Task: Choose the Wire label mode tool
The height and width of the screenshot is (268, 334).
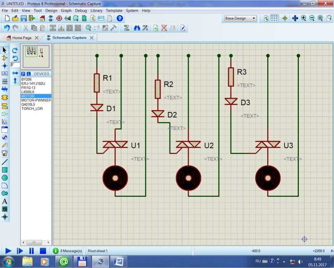Action: pyautogui.click(x=5, y=73)
